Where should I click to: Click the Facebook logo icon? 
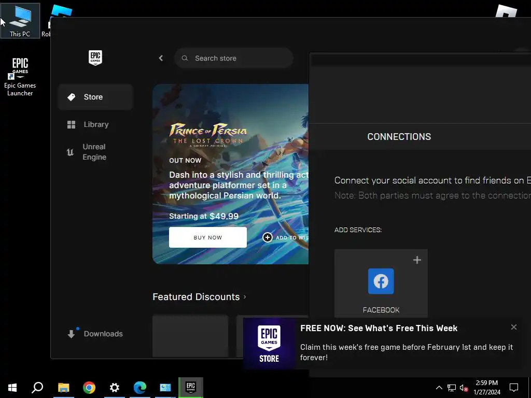381,281
